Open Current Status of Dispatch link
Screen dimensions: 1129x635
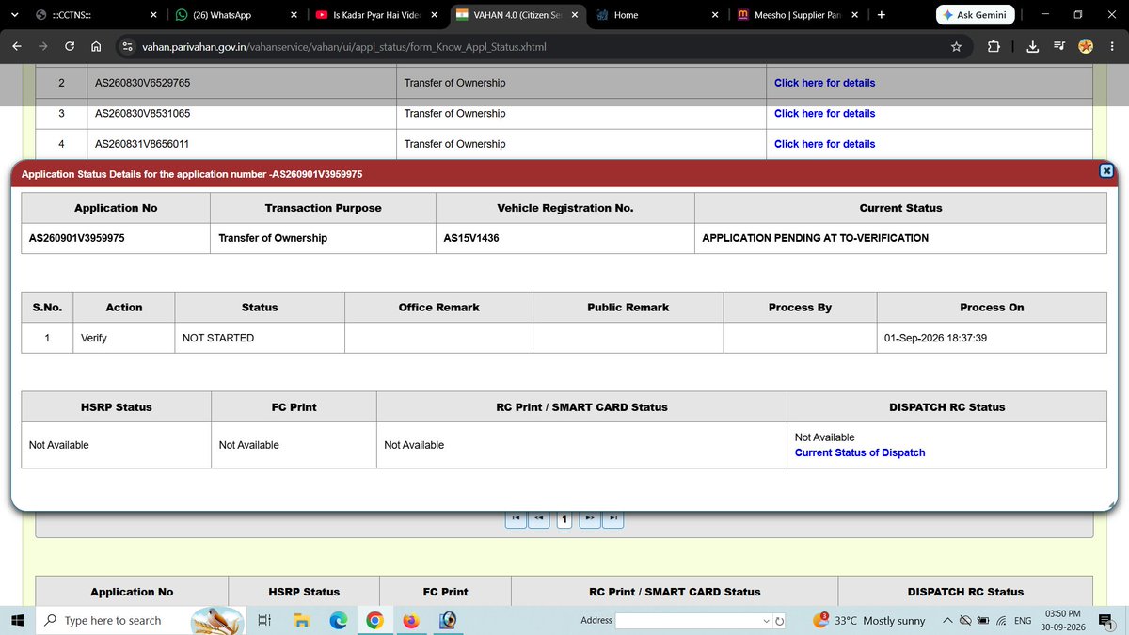pos(860,452)
